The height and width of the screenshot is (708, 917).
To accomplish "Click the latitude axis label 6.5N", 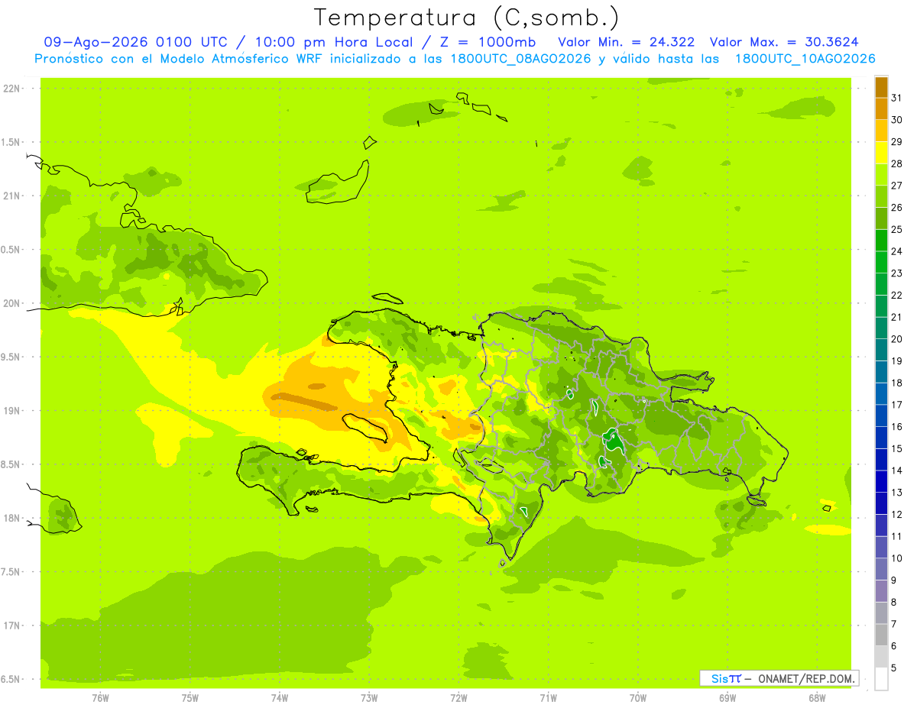I will click(11, 680).
